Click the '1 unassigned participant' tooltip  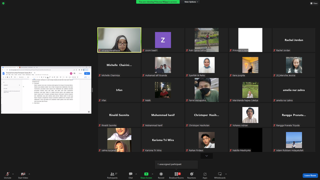pos(176,164)
